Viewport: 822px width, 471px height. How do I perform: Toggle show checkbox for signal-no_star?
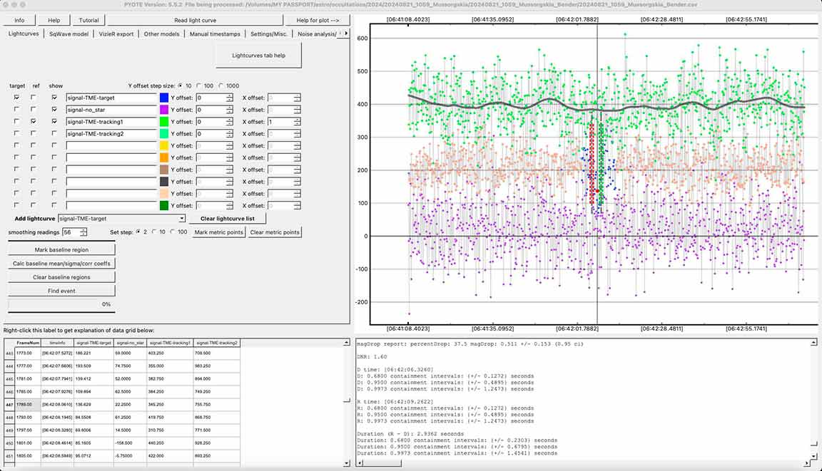click(x=54, y=110)
